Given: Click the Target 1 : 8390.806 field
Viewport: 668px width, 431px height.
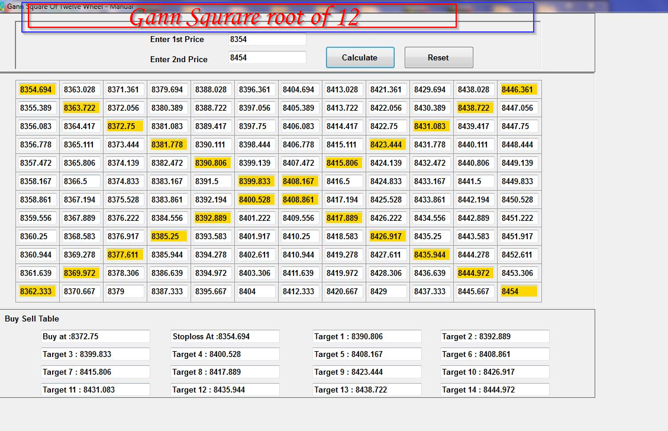Looking at the screenshot, I should click(x=367, y=336).
